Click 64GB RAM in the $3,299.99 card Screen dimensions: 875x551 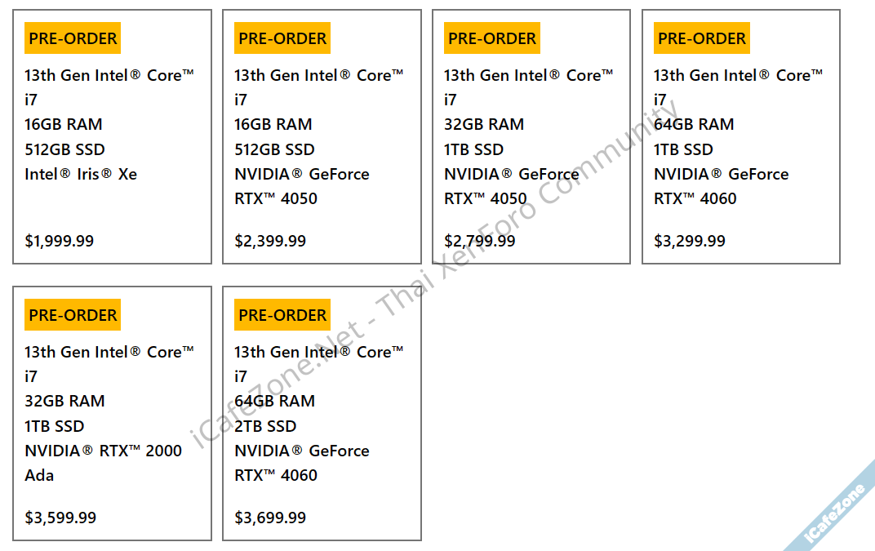coord(694,124)
